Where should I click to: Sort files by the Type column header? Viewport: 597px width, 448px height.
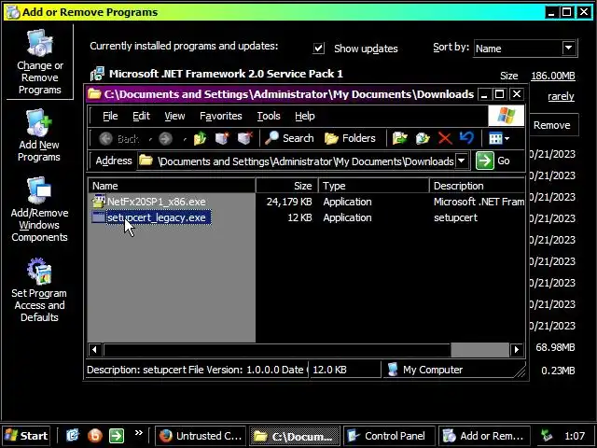374,186
